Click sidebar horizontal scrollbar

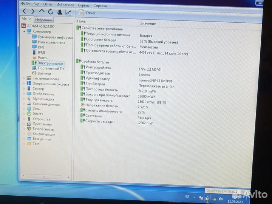(44, 177)
